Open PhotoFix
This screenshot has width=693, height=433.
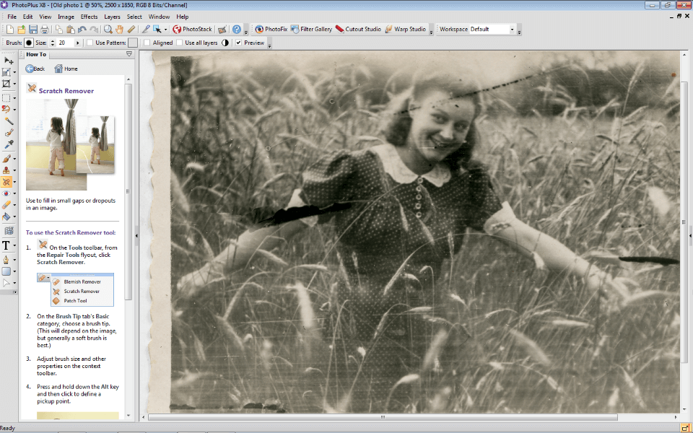click(x=271, y=29)
